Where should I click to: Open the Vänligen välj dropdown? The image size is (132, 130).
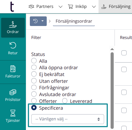coord(68,119)
